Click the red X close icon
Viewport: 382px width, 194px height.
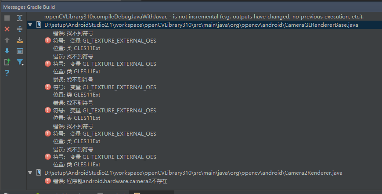pyautogui.click(x=7, y=29)
